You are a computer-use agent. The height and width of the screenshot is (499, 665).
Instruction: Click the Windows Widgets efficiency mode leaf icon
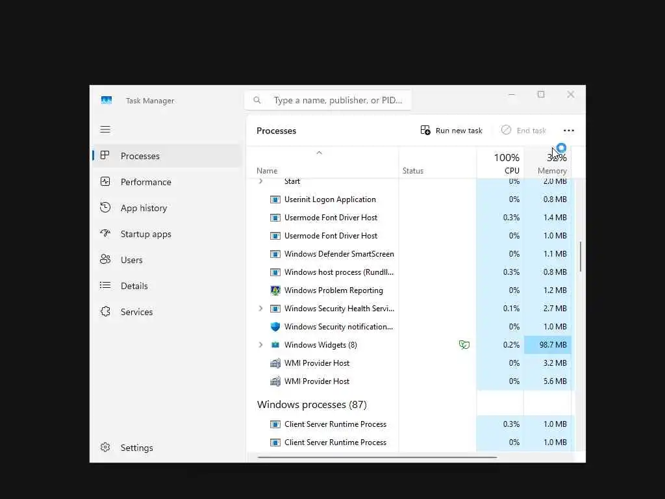(464, 344)
